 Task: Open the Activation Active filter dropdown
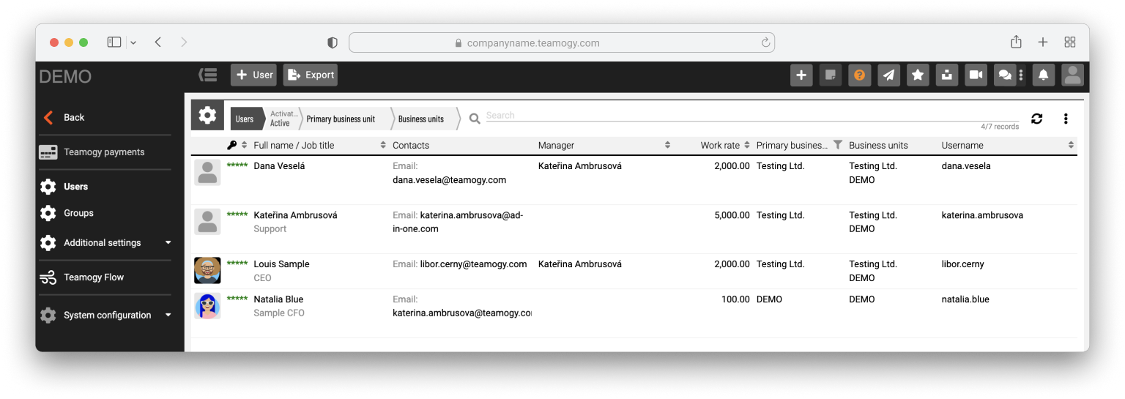tap(283, 119)
